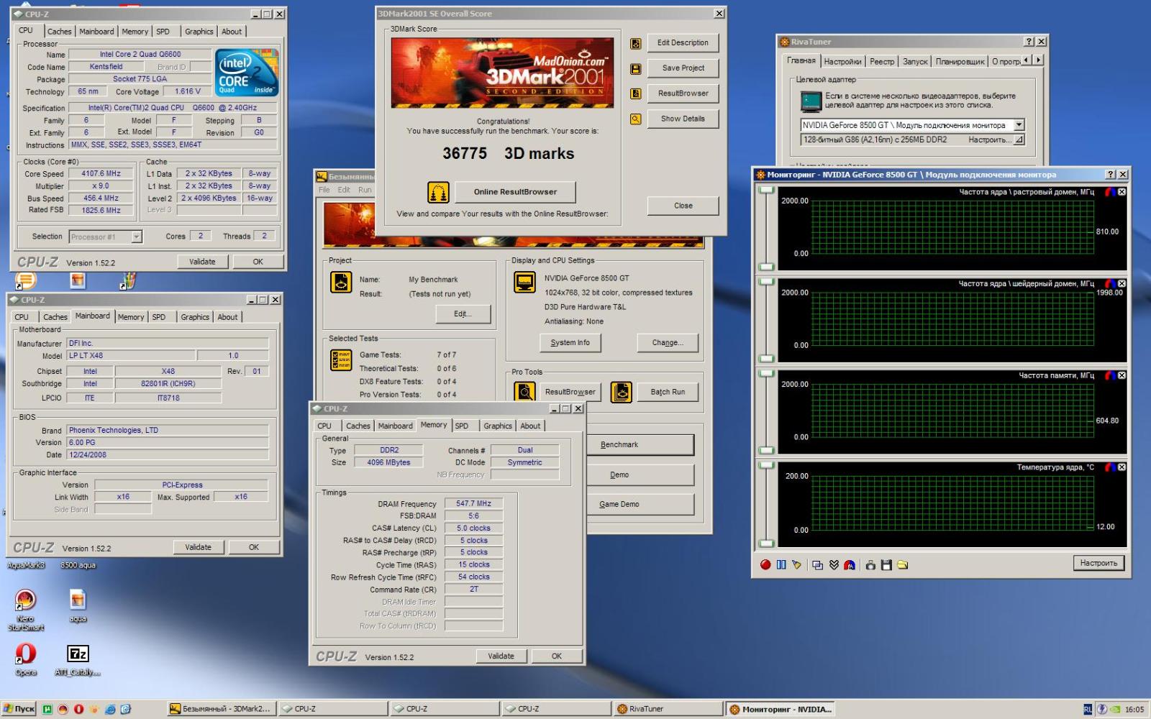The image size is (1151, 719).
Task: Open the SPD tab in the CPU-Z Memory window
Action: click(x=462, y=426)
